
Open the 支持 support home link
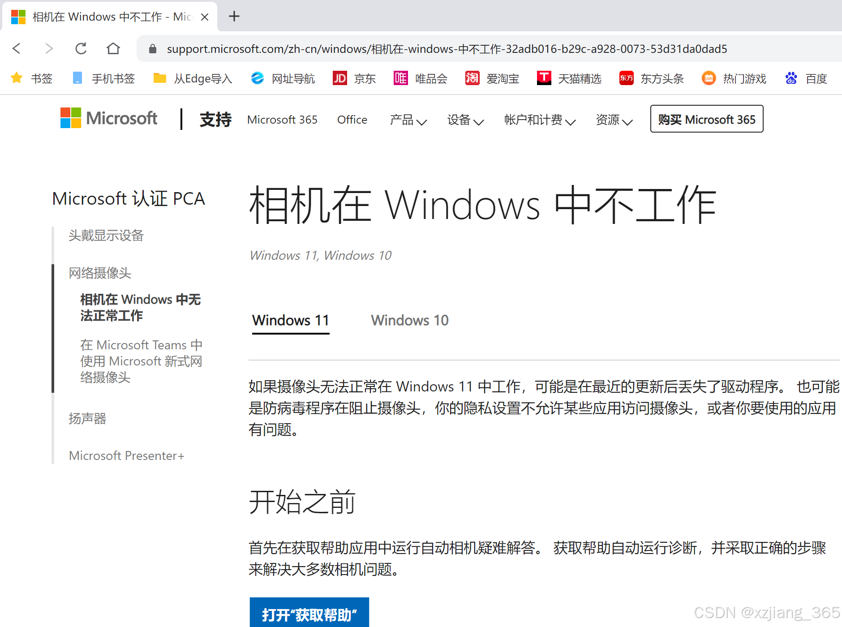click(x=215, y=120)
